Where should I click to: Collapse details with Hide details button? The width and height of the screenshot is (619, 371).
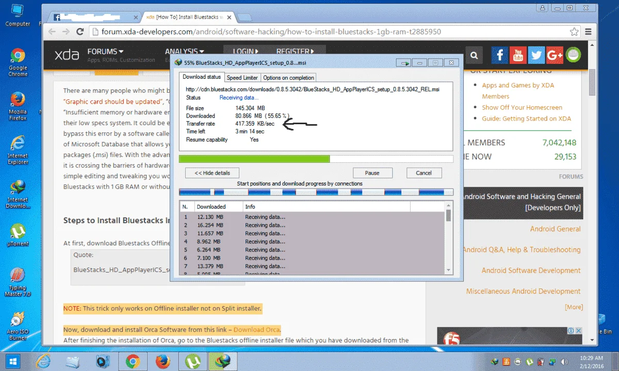click(x=212, y=173)
